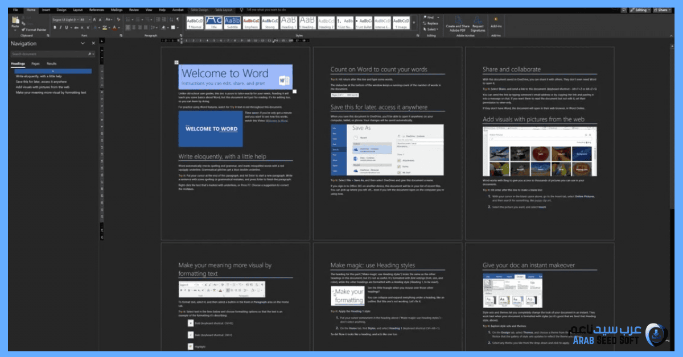Select the highlighted blue heading in Navigation

pyautogui.click(x=53, y=71)
